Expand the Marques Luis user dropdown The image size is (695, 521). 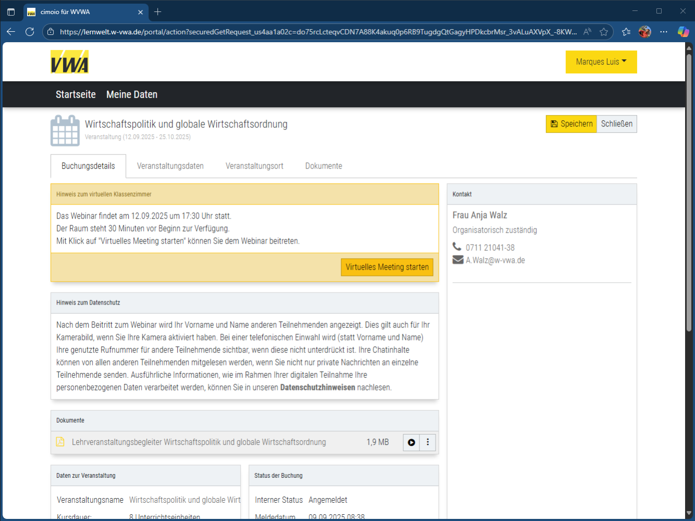click(601, 62)
